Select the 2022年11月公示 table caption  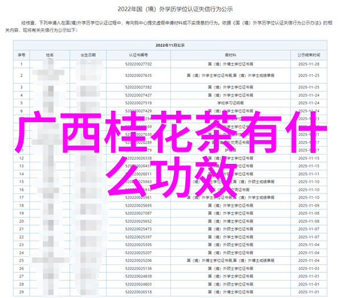pyautogui.click(x=171, y=45)
